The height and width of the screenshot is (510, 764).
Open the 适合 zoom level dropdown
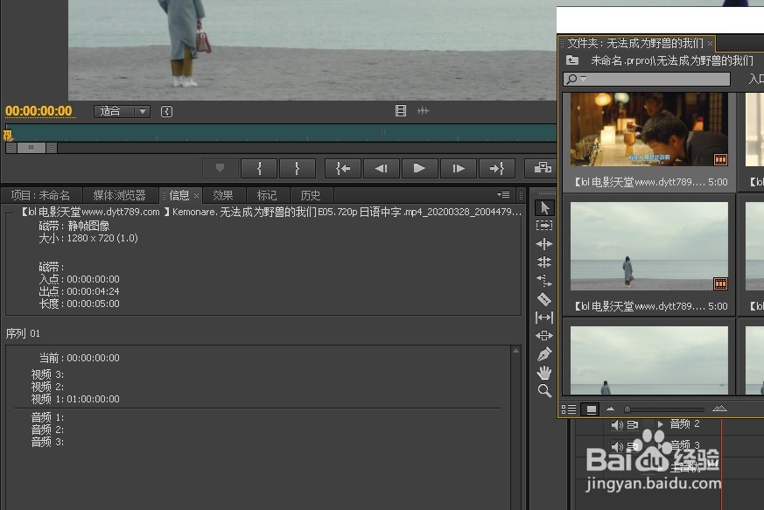(122, 111)
